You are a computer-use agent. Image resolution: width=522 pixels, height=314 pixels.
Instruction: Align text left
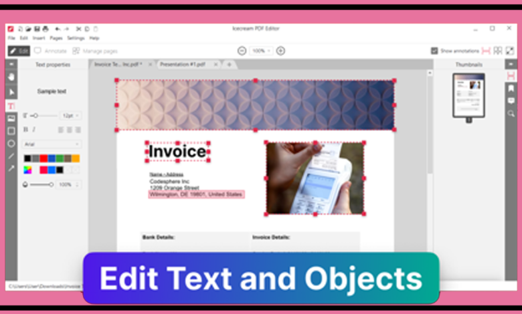click(x=61, y=130)
